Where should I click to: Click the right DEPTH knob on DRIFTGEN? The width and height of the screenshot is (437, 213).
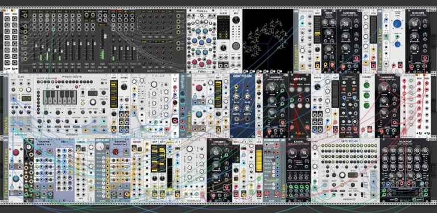tap(247, 109)
